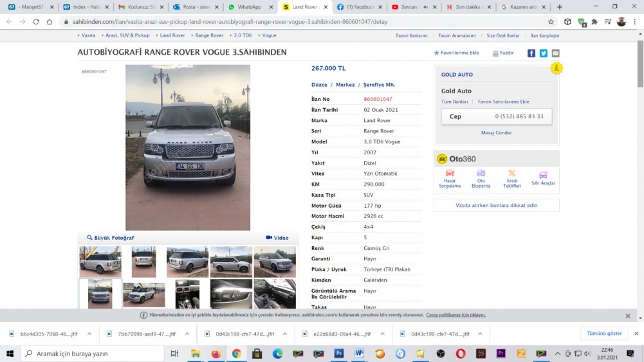Add listing to favorites with Favorilerime Ekle

(x=456, y=53)
